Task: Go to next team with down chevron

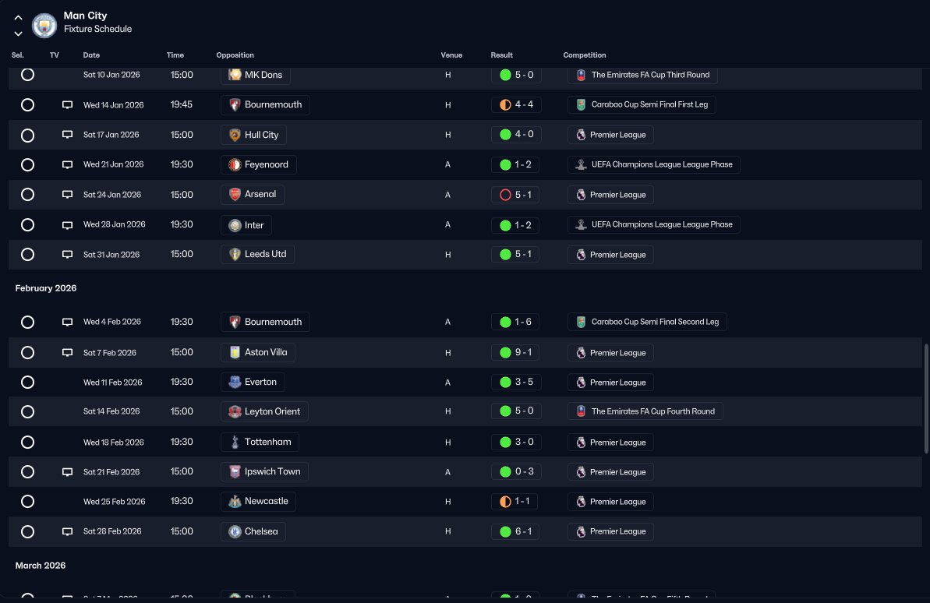Action: 19,33
